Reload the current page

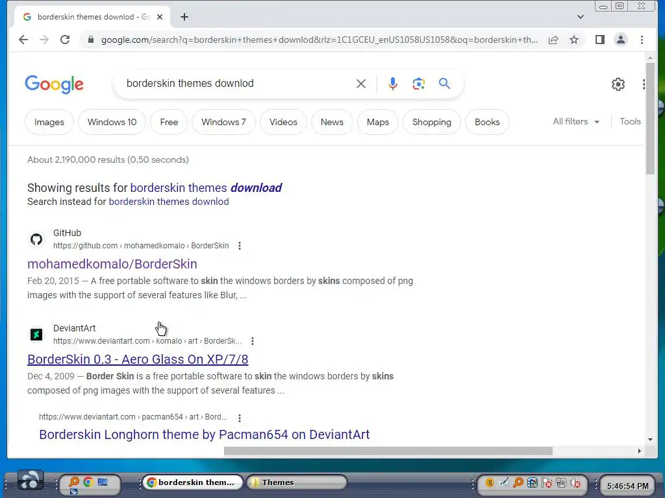[x=65, y=40]
